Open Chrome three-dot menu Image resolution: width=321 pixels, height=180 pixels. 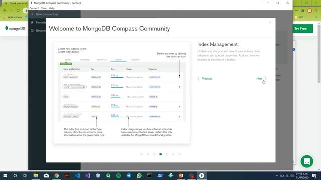pyautogui.click(x=316, y=11)
